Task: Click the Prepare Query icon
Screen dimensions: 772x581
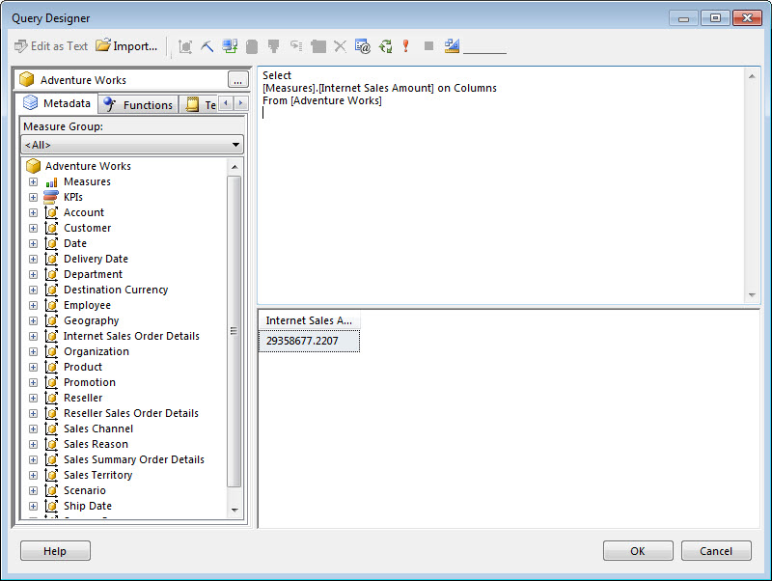Action: (x=385, y=45)
